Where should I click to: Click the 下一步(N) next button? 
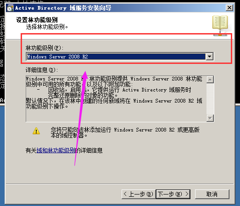tap(173, 194)
